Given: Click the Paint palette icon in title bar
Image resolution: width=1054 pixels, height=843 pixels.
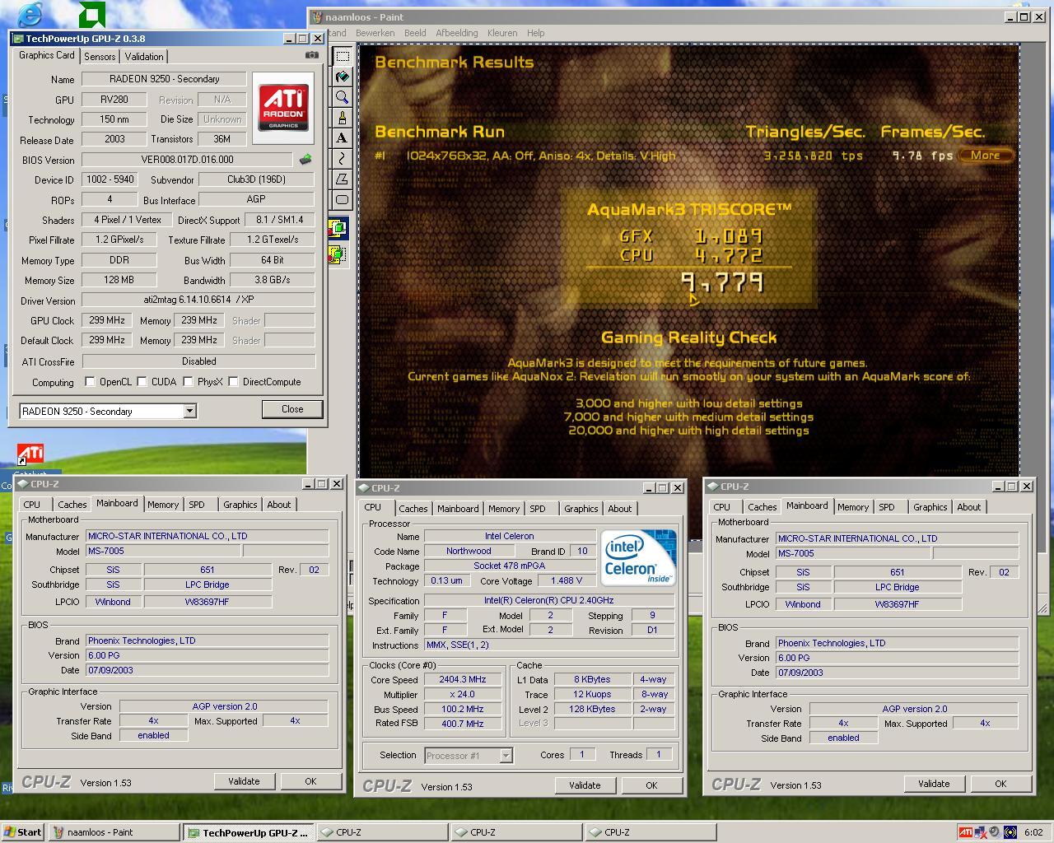Looking at the screenshot, I should click(x=318, y=16).
